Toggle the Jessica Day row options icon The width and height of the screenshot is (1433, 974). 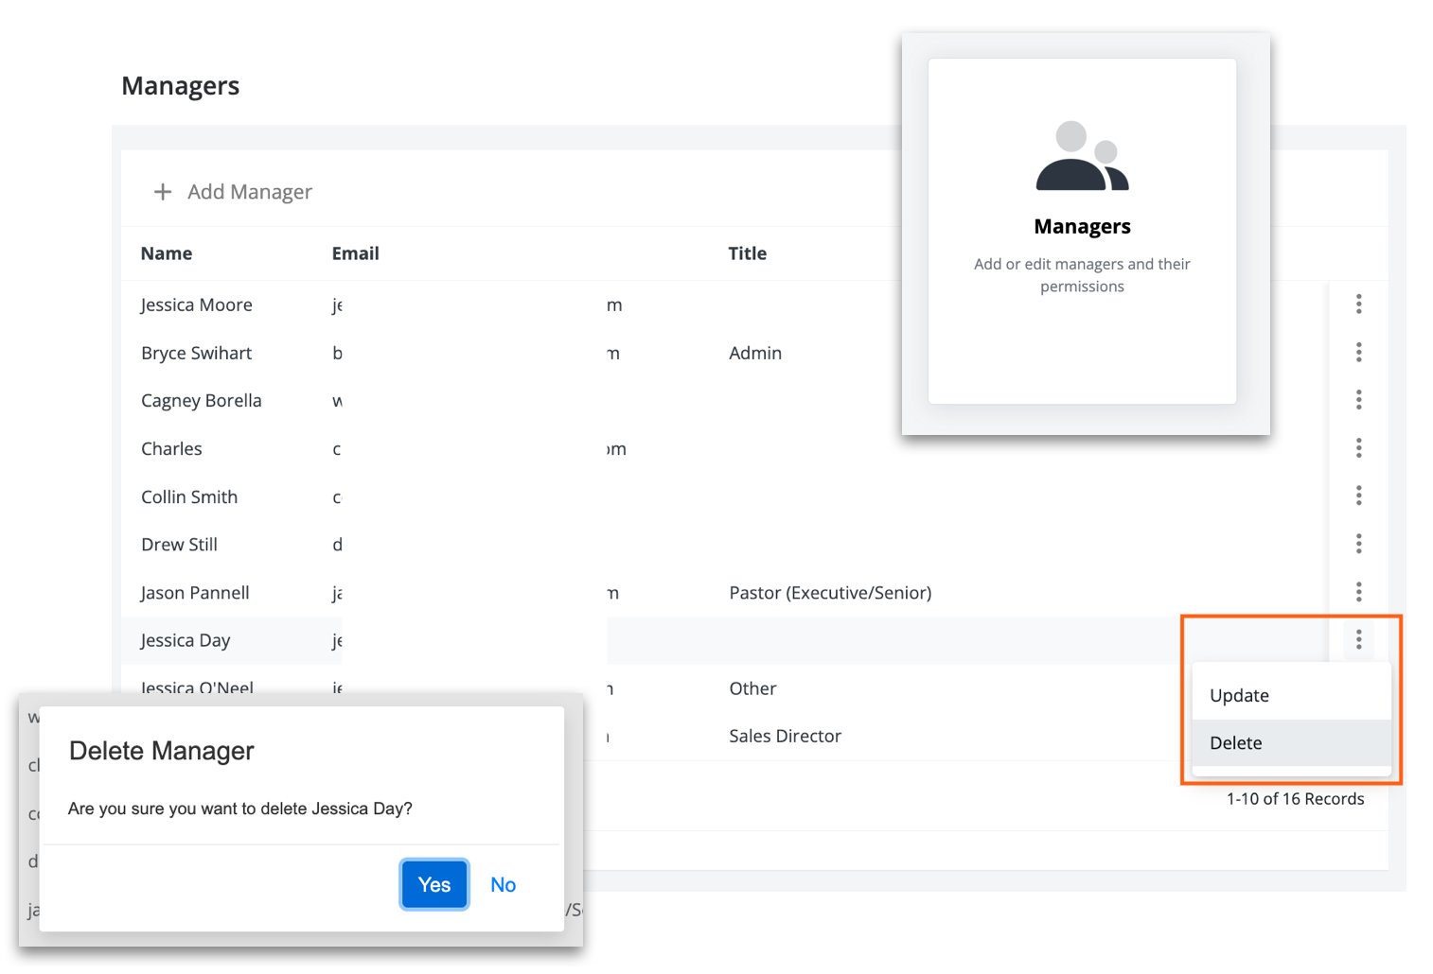[x=1358, y=640]
